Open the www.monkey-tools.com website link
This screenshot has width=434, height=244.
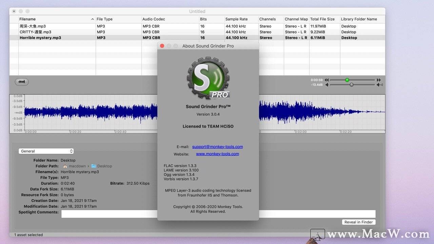217,154
